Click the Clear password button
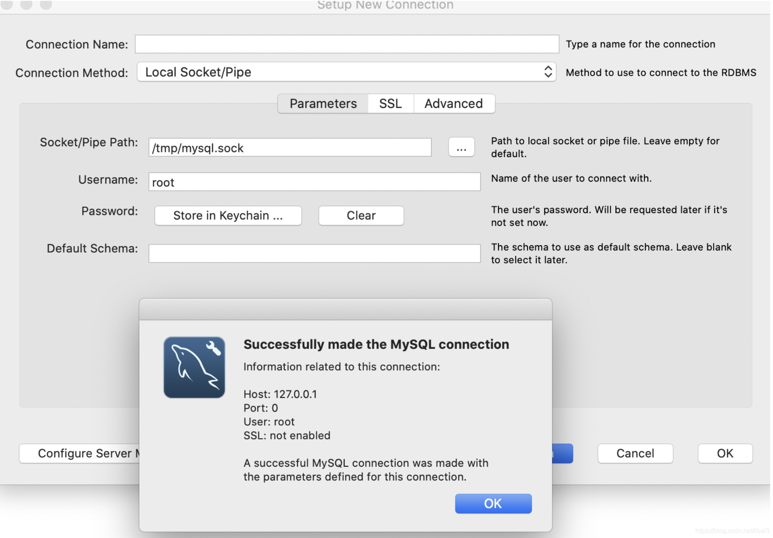The width and height of the screenshot is (773, 538). click(361, 215)
